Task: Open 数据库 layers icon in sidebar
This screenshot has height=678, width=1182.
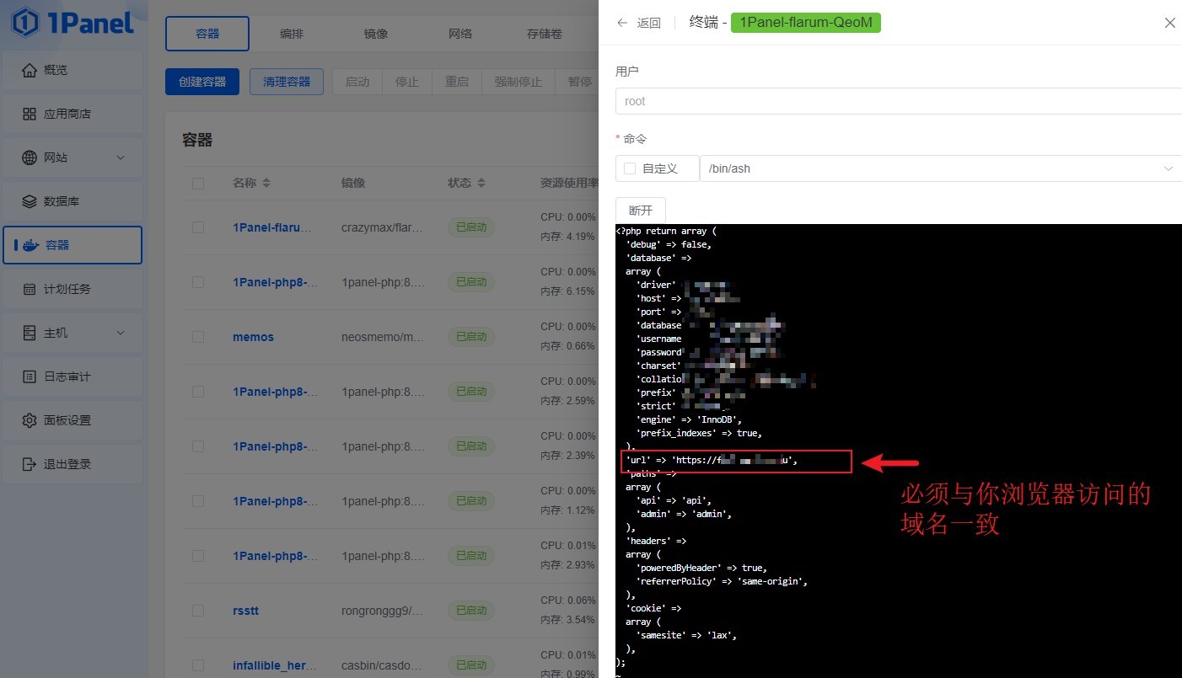Action: [x=30, y=201]
